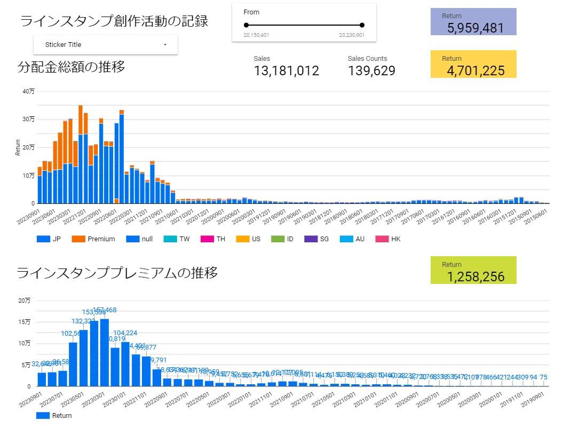
Task: Click the tallest premium chart bar labeled 157,468
Action: (105, 353)
